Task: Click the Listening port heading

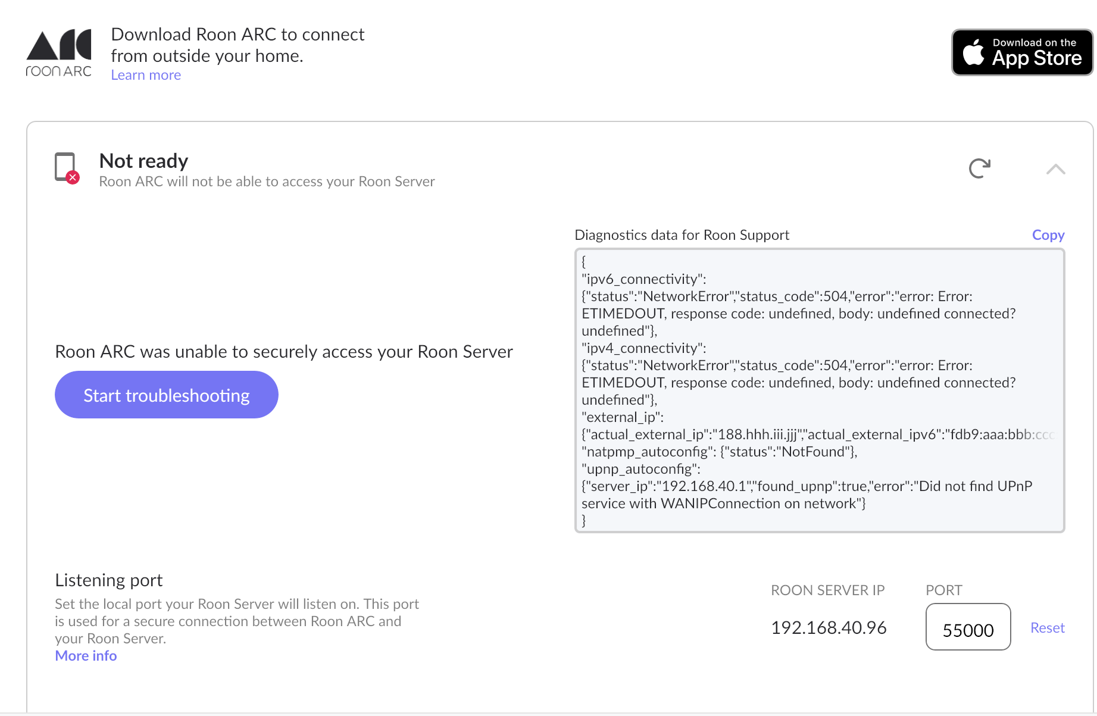Action: point(108,580)
